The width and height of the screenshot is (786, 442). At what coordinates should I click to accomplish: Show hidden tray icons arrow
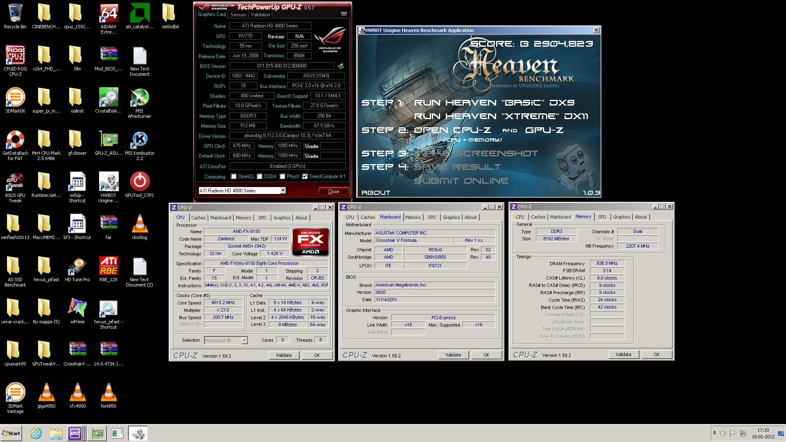click(714, 433)
